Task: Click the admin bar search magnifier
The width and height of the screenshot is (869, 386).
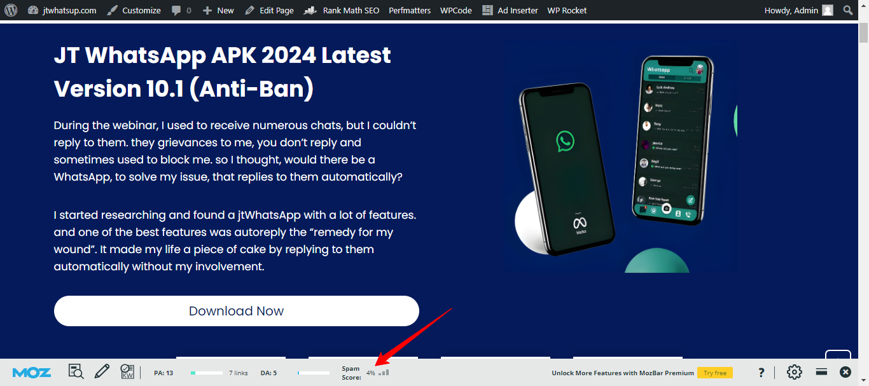Action: click(x=848, y=10)
